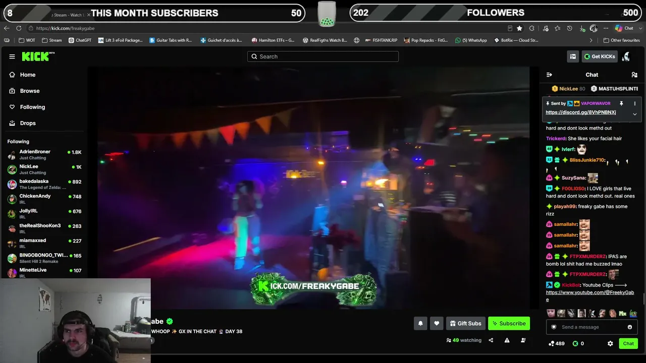Open the channel points balance 489
The image size is (646, 363).
(x=557, y=343)
